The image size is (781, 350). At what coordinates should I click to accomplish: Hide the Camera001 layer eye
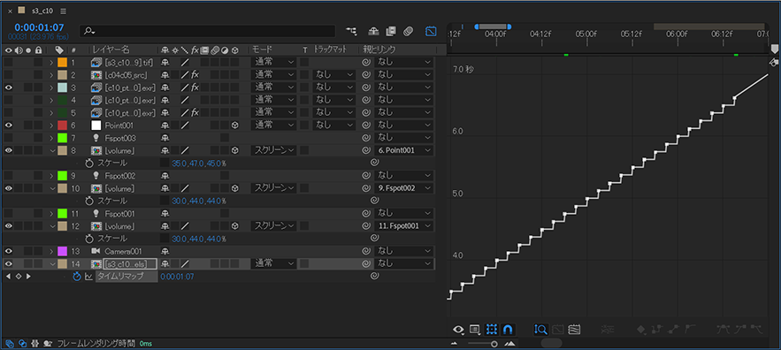tap(9, 251)
